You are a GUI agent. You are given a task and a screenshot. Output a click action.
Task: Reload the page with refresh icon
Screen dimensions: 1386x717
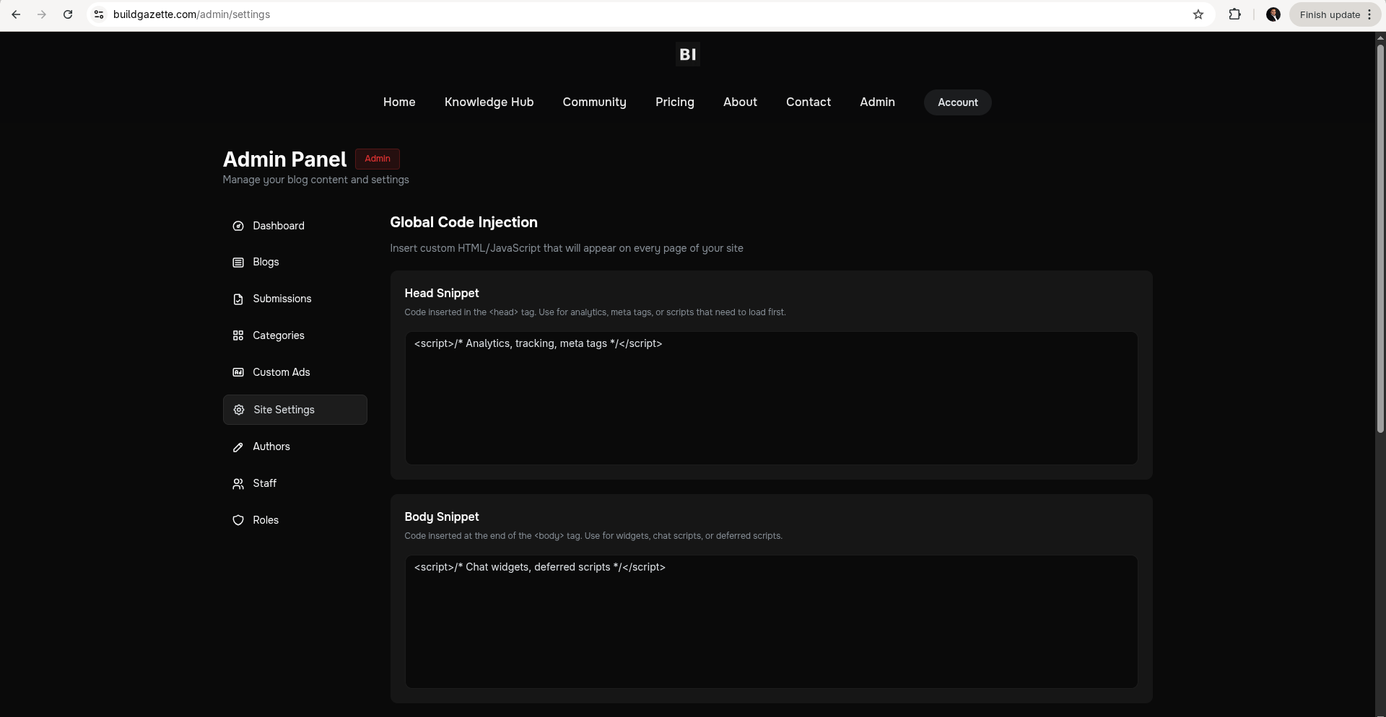[x=68, y=14]
